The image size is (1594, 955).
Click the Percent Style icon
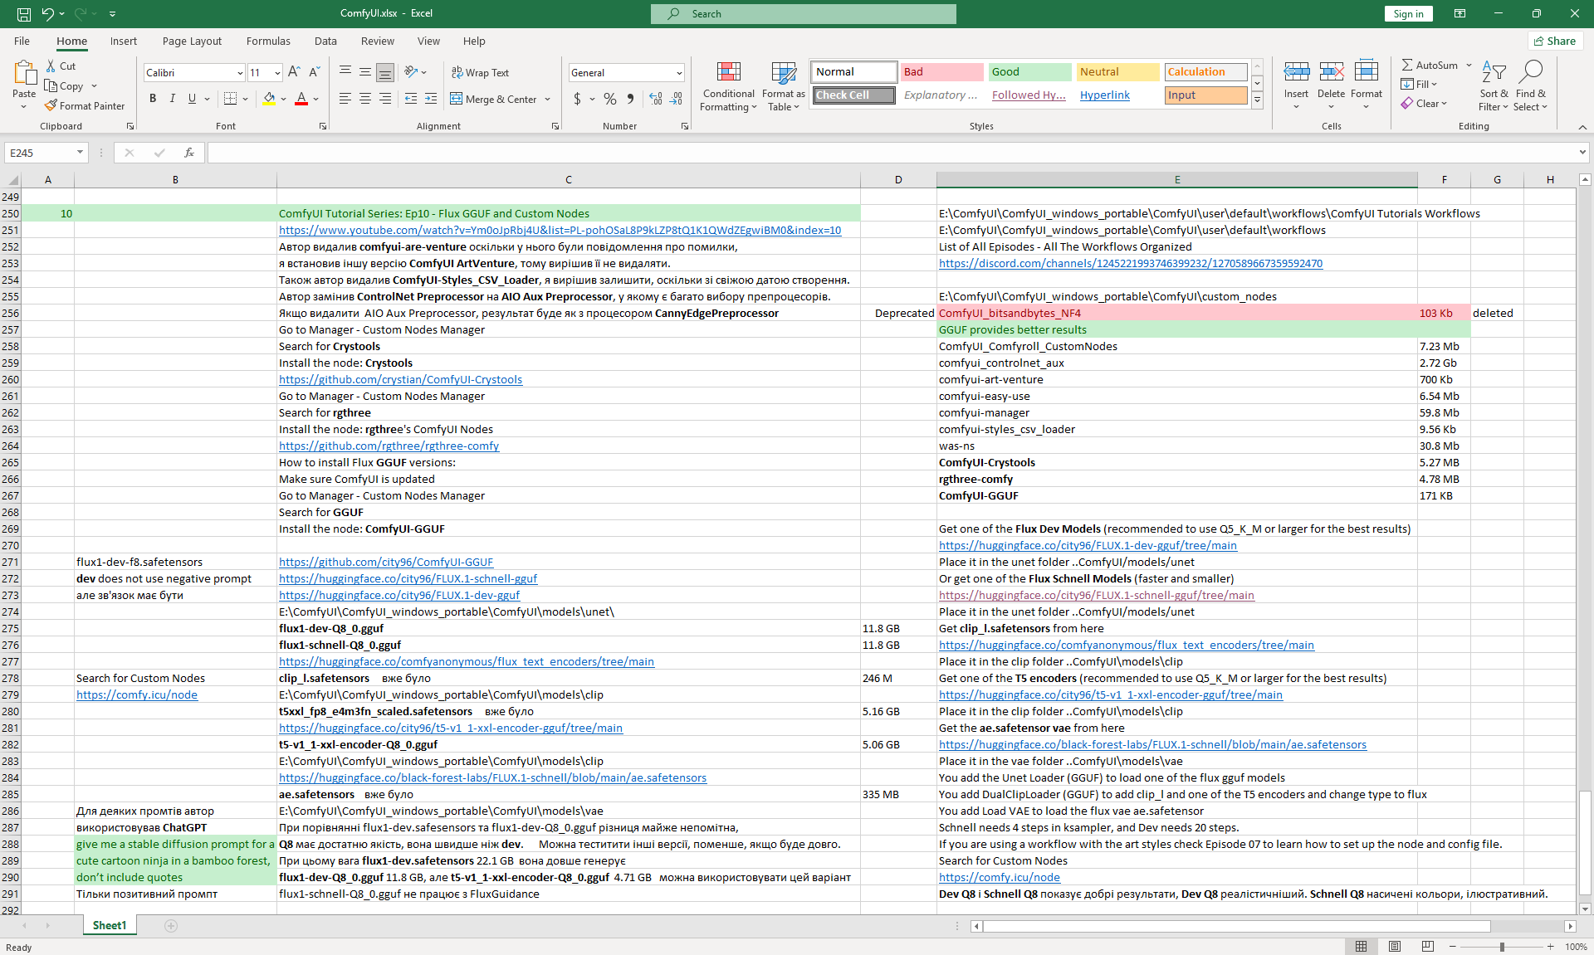pos(610,99)
